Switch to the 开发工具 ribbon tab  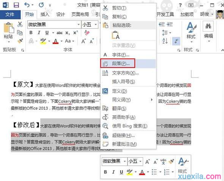pos(165,14)
